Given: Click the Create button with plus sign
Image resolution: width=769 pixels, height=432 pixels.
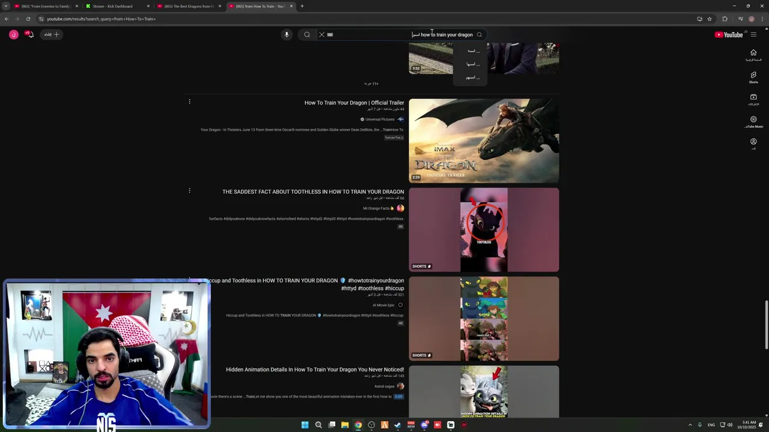Looking at the screenshot, I should coord(52,34).
